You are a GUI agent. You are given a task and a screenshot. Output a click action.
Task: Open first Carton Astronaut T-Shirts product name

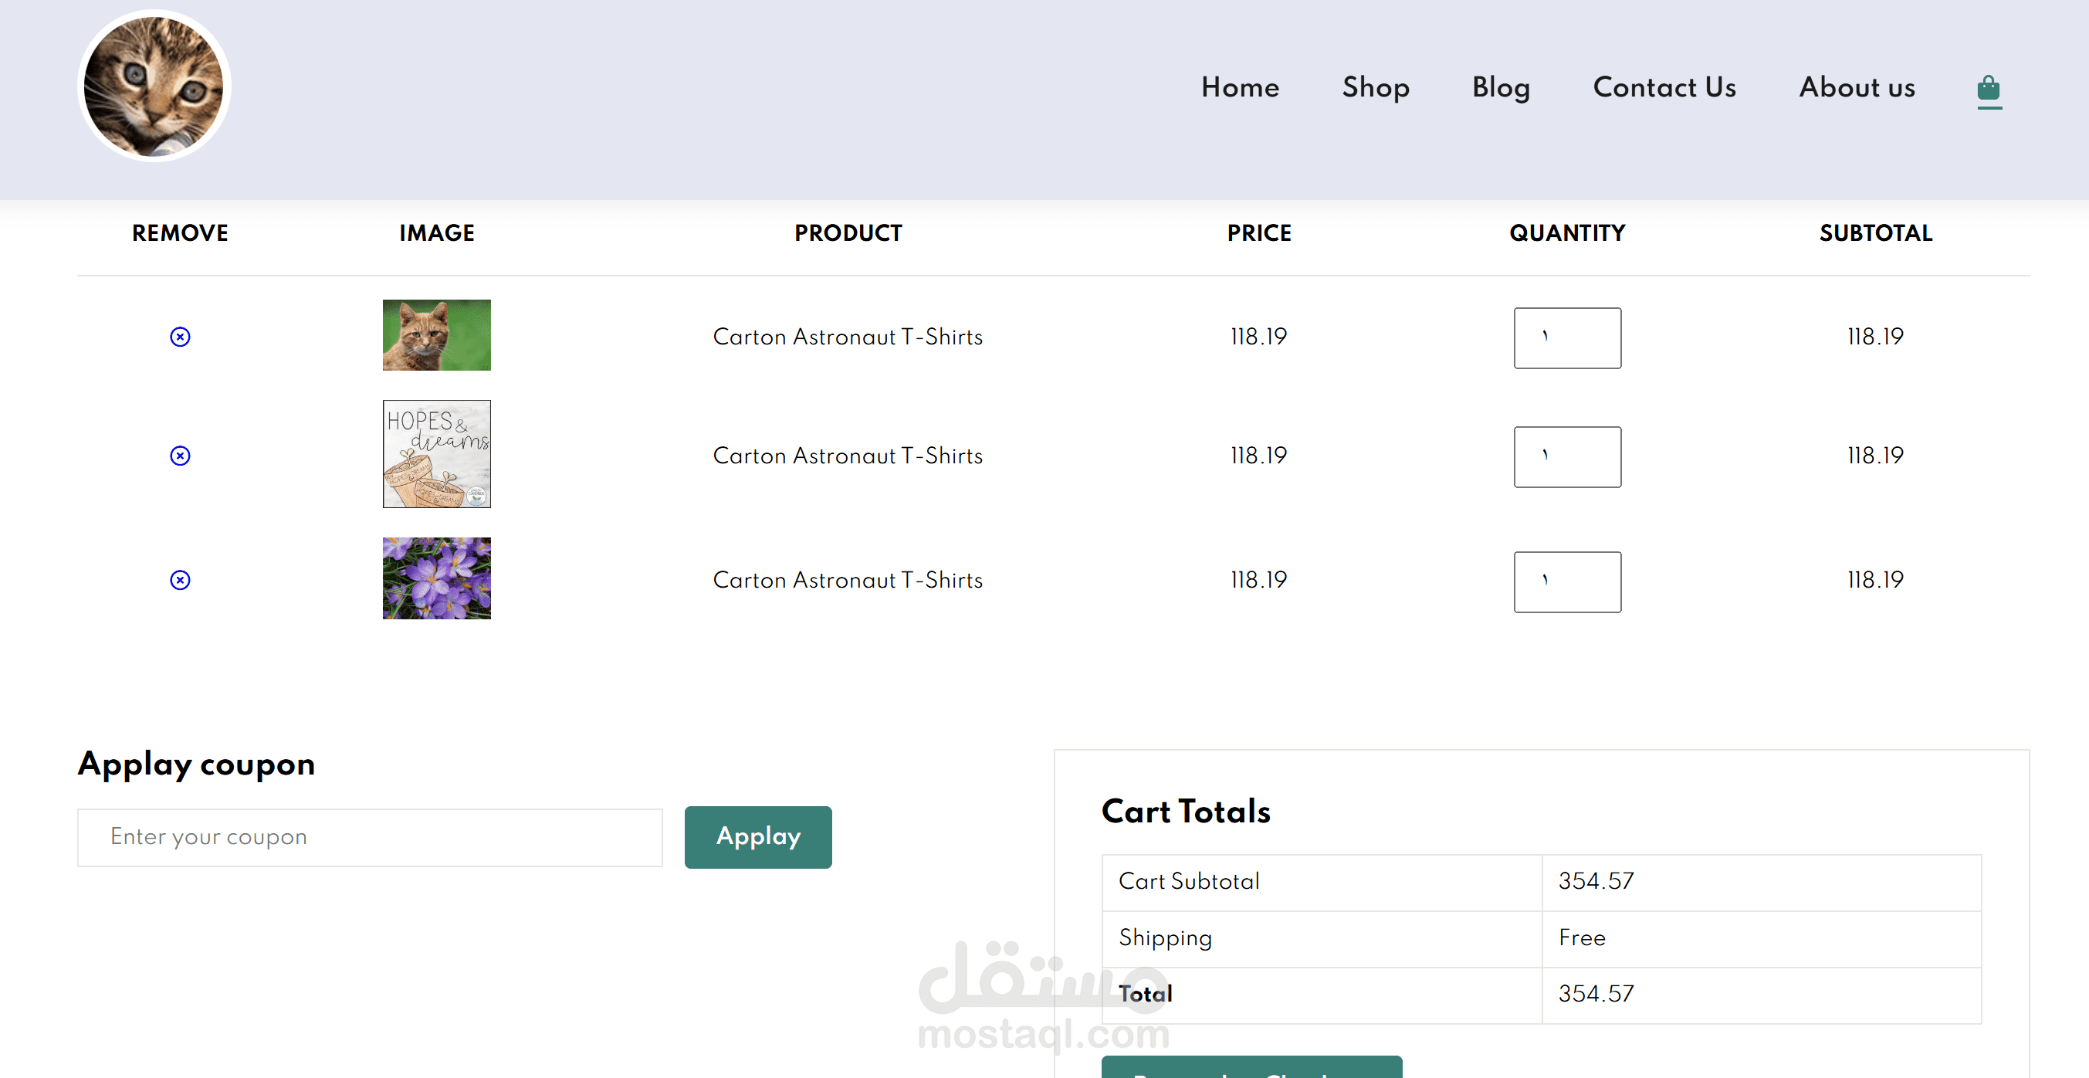[848, 337]
